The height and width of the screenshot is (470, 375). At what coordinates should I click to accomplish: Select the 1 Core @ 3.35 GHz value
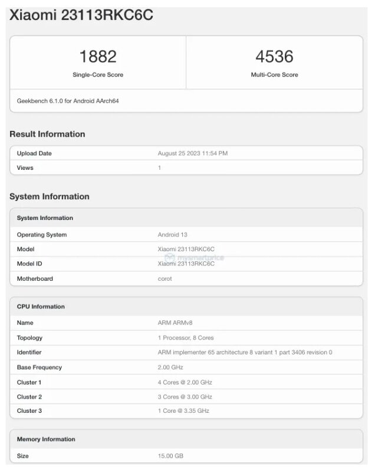(x=183, y=411)
